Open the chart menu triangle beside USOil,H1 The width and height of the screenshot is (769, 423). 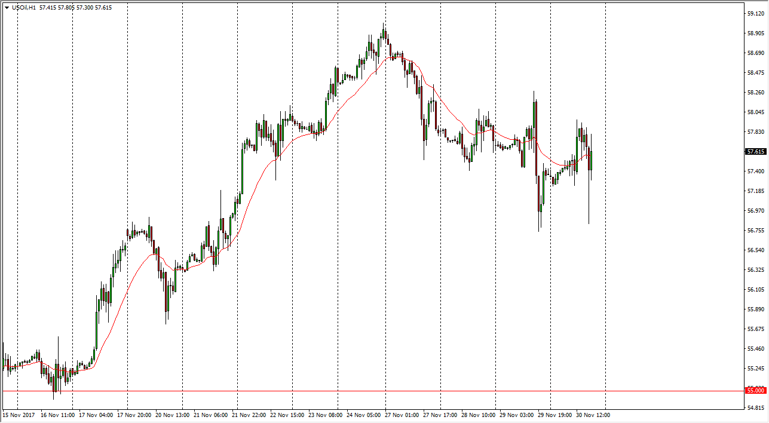pyautogui.click(x=7, y=8)
